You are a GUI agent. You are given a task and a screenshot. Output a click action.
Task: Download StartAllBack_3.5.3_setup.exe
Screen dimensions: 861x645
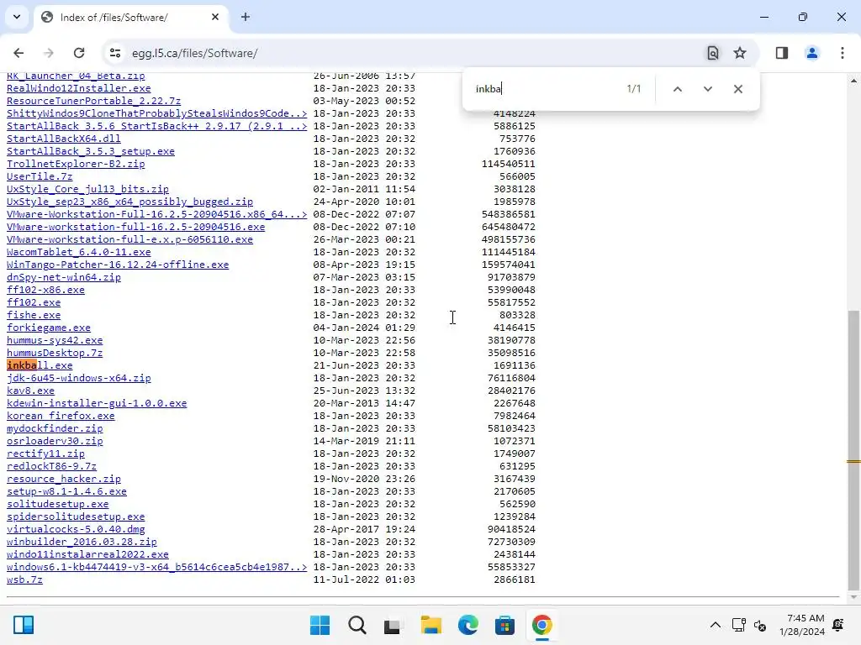tap(91, 151)
